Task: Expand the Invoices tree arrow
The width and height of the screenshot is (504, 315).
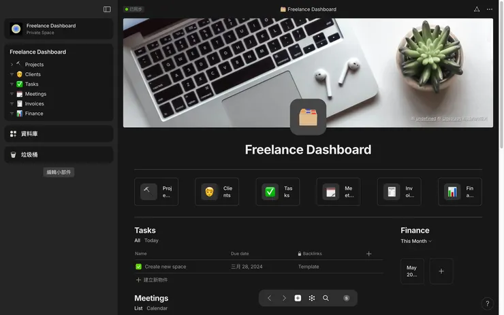Action: (12, 103)
